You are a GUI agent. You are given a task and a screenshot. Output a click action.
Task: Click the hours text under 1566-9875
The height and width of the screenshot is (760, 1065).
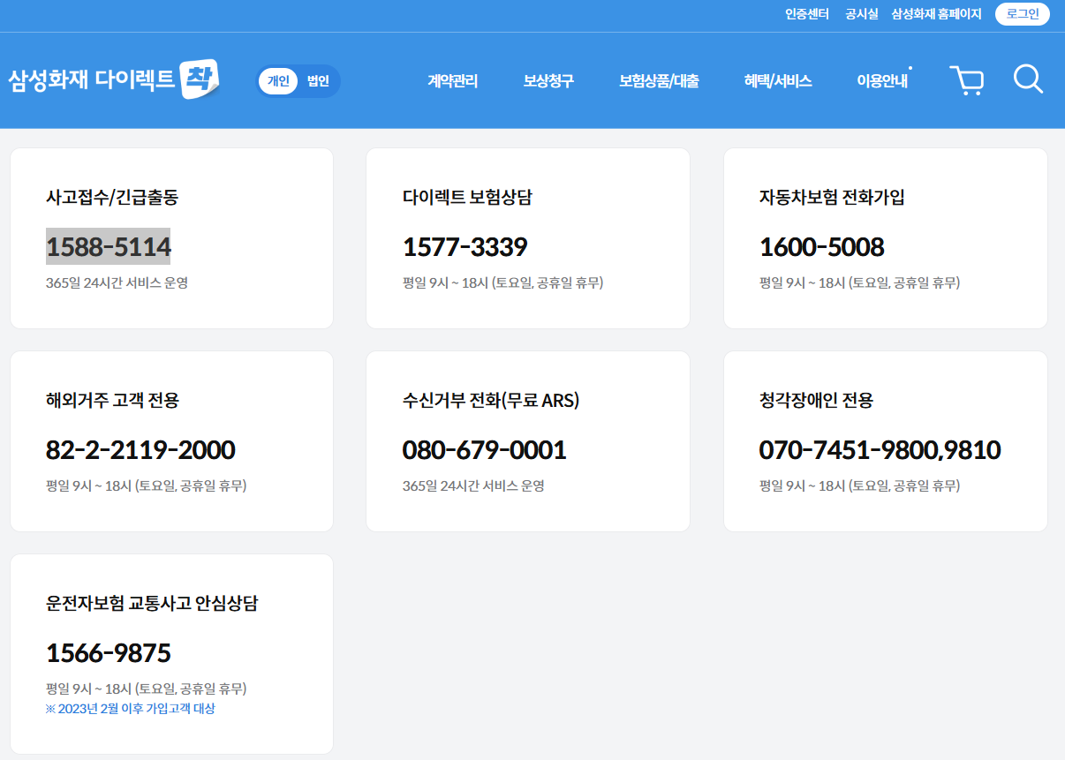click(147, 689)
